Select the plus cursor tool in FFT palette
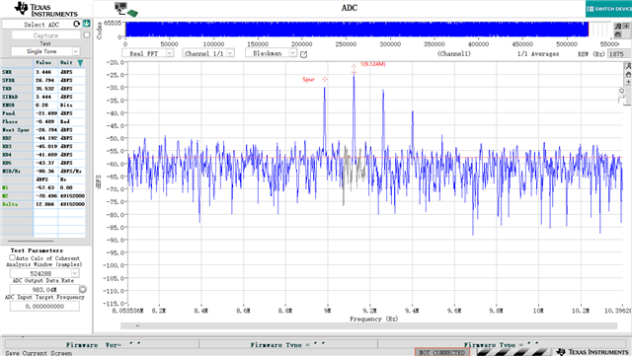Image resolution: width=632 pixels, height=356 pixels. pos(628,82)
